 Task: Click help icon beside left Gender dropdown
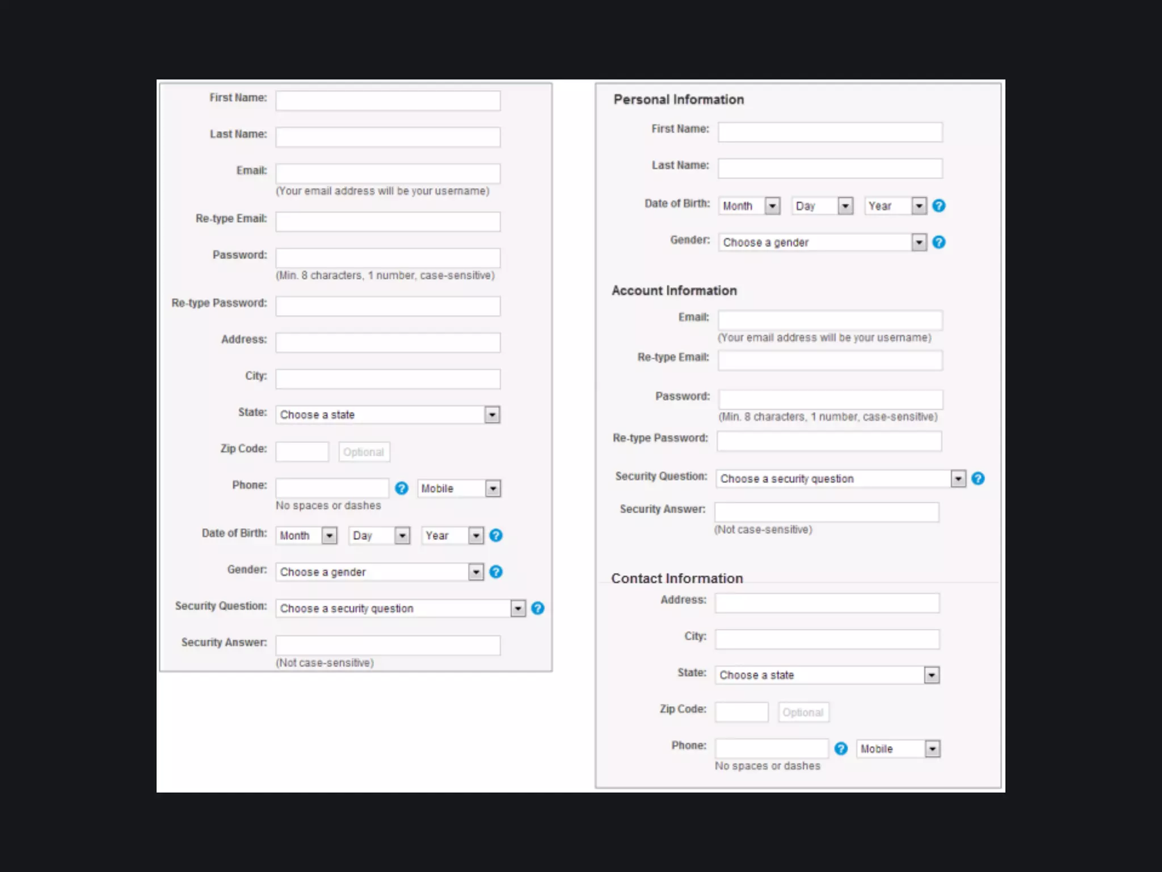point(495,572)
